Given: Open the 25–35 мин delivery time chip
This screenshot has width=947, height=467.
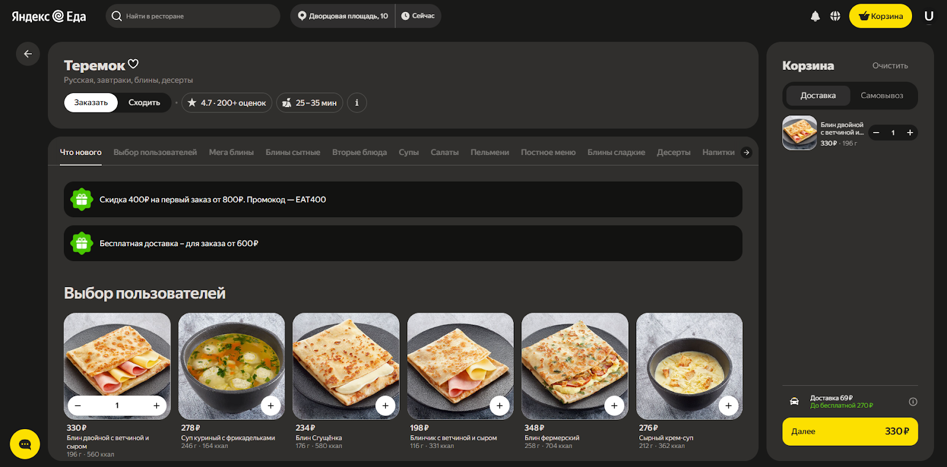Looking at the screenshot, I should [x=310, y=102].
